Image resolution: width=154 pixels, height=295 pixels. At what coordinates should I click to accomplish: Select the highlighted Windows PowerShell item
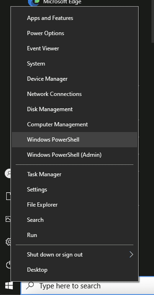[x=74, y=140]
